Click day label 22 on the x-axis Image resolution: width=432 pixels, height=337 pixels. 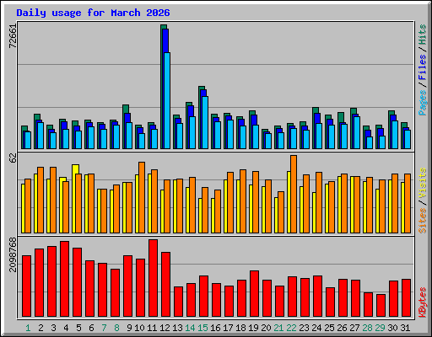(291, 328)
